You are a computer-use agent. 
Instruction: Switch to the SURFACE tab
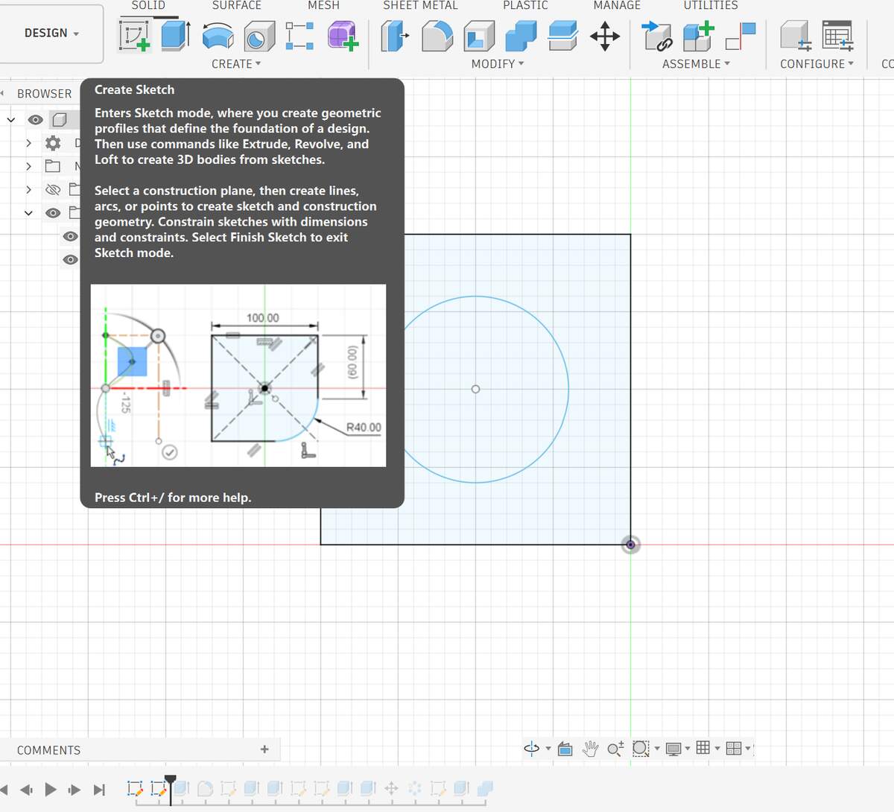click(236, 6)
